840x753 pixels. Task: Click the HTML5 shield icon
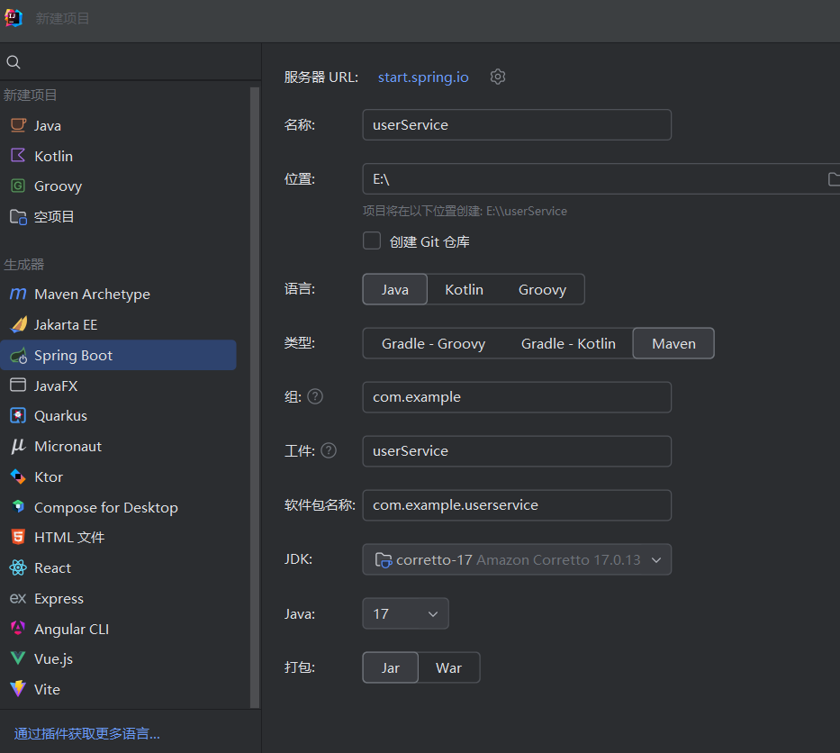[x=18, y=537]
